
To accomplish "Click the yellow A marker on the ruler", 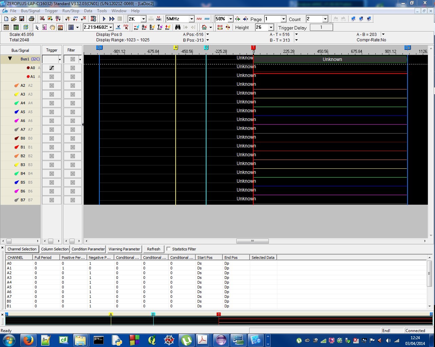I will [x=176, y=47].
